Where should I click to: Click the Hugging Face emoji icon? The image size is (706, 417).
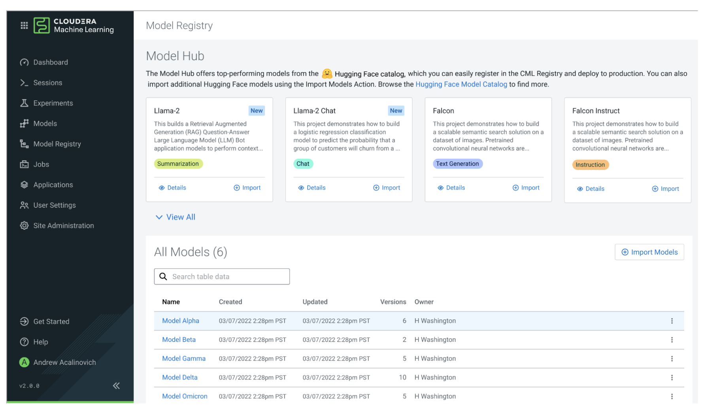tap(327, 74)
